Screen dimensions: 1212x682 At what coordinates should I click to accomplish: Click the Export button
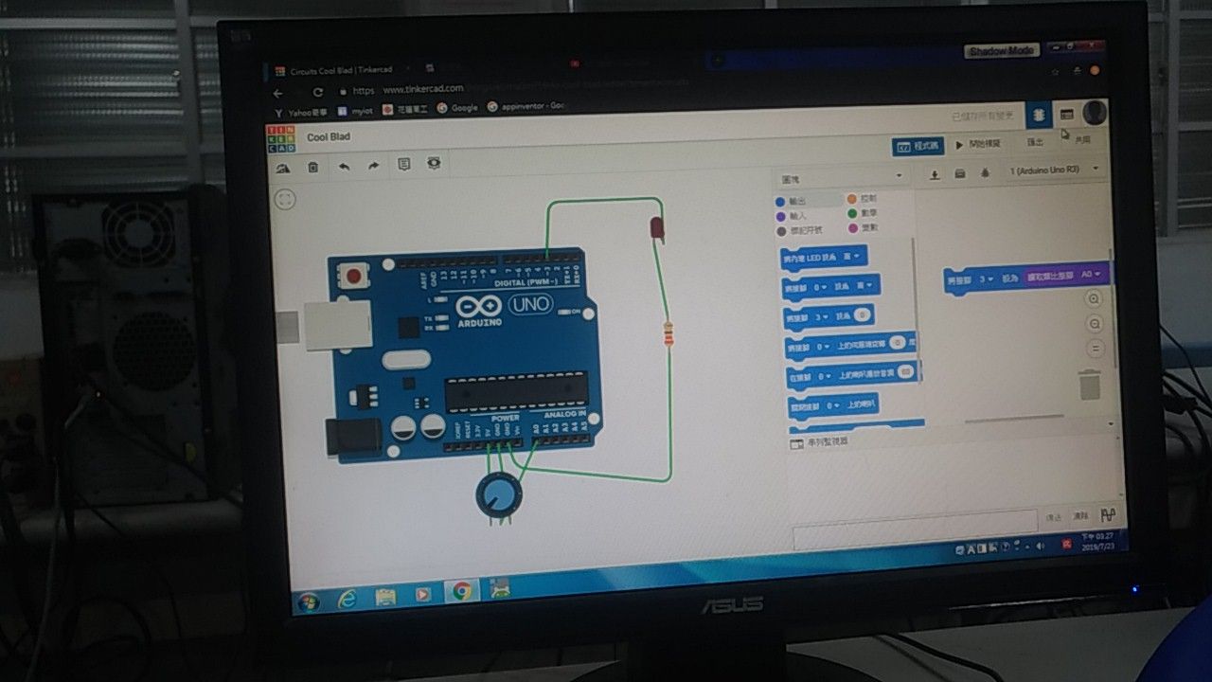[x=1036, y=143]
